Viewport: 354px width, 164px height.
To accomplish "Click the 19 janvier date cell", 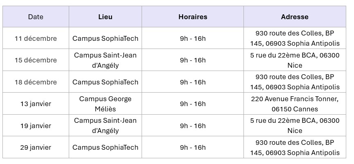I will click(36, 126).
